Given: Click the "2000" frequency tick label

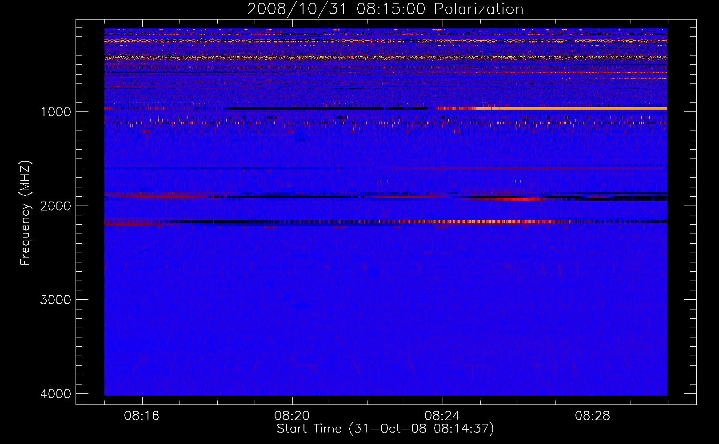Looking at the screenshot, I should [56, 206].
